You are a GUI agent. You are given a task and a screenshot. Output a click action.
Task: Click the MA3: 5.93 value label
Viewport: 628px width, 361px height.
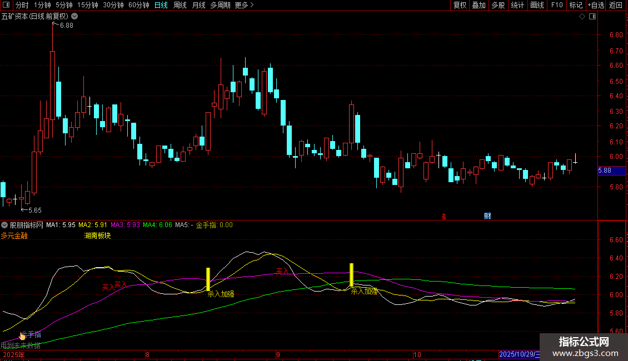[126, 225]
